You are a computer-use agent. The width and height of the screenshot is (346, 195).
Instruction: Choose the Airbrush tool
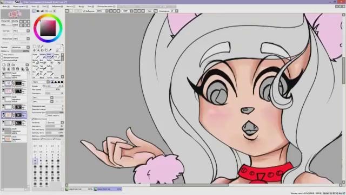click(43, 56)
